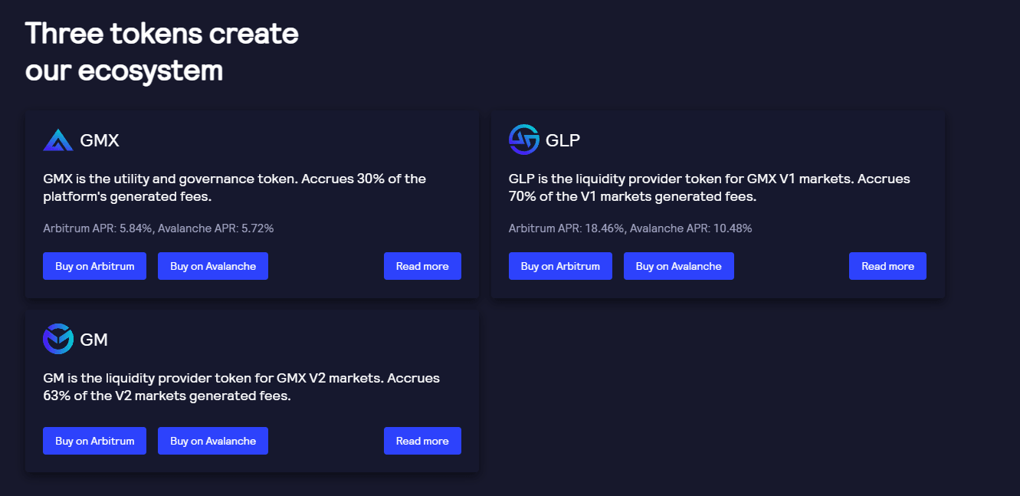Screen dimensions: 1020x496
Task: Buy GLP on Avalanche
Action: [679, 266]
